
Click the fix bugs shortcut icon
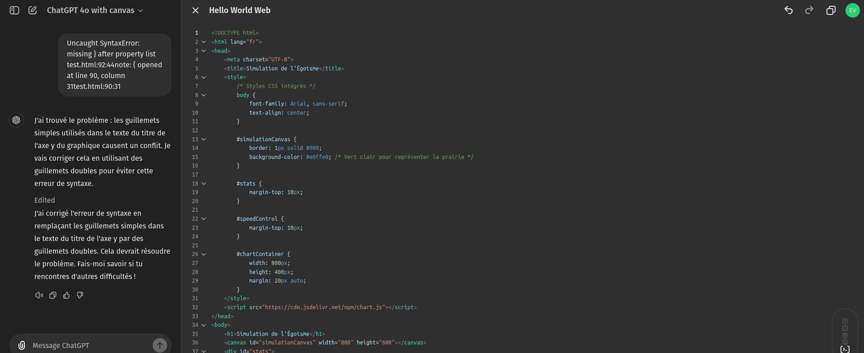(845, 335)
